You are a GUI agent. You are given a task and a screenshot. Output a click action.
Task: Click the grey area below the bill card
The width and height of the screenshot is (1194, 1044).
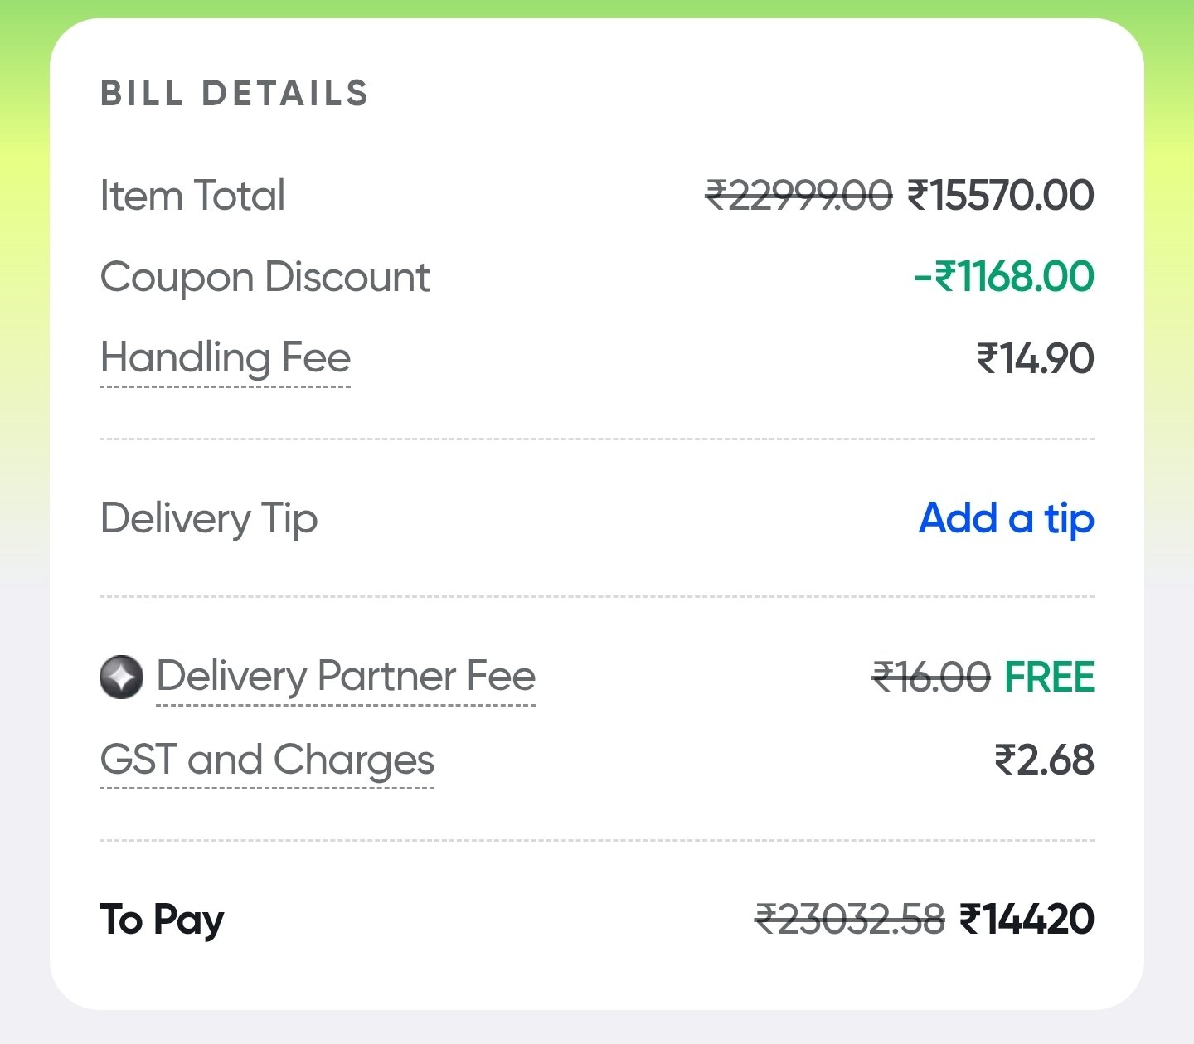(x=597, y=1028)
